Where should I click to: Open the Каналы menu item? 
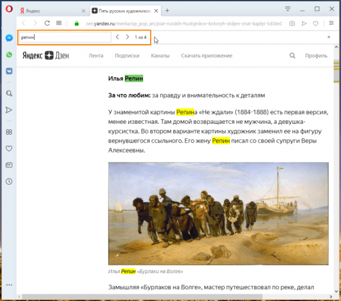click(160, 56)
